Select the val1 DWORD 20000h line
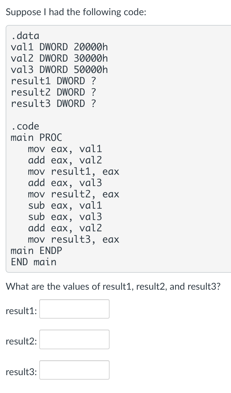 [x=59, y=47]
